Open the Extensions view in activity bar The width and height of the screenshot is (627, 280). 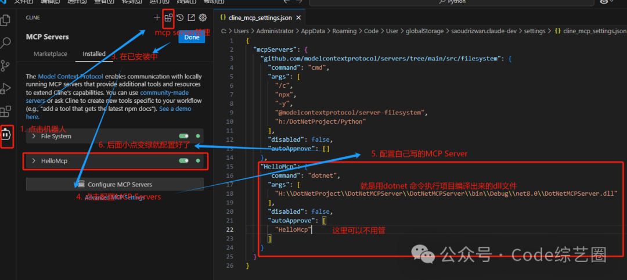[6, 111]
